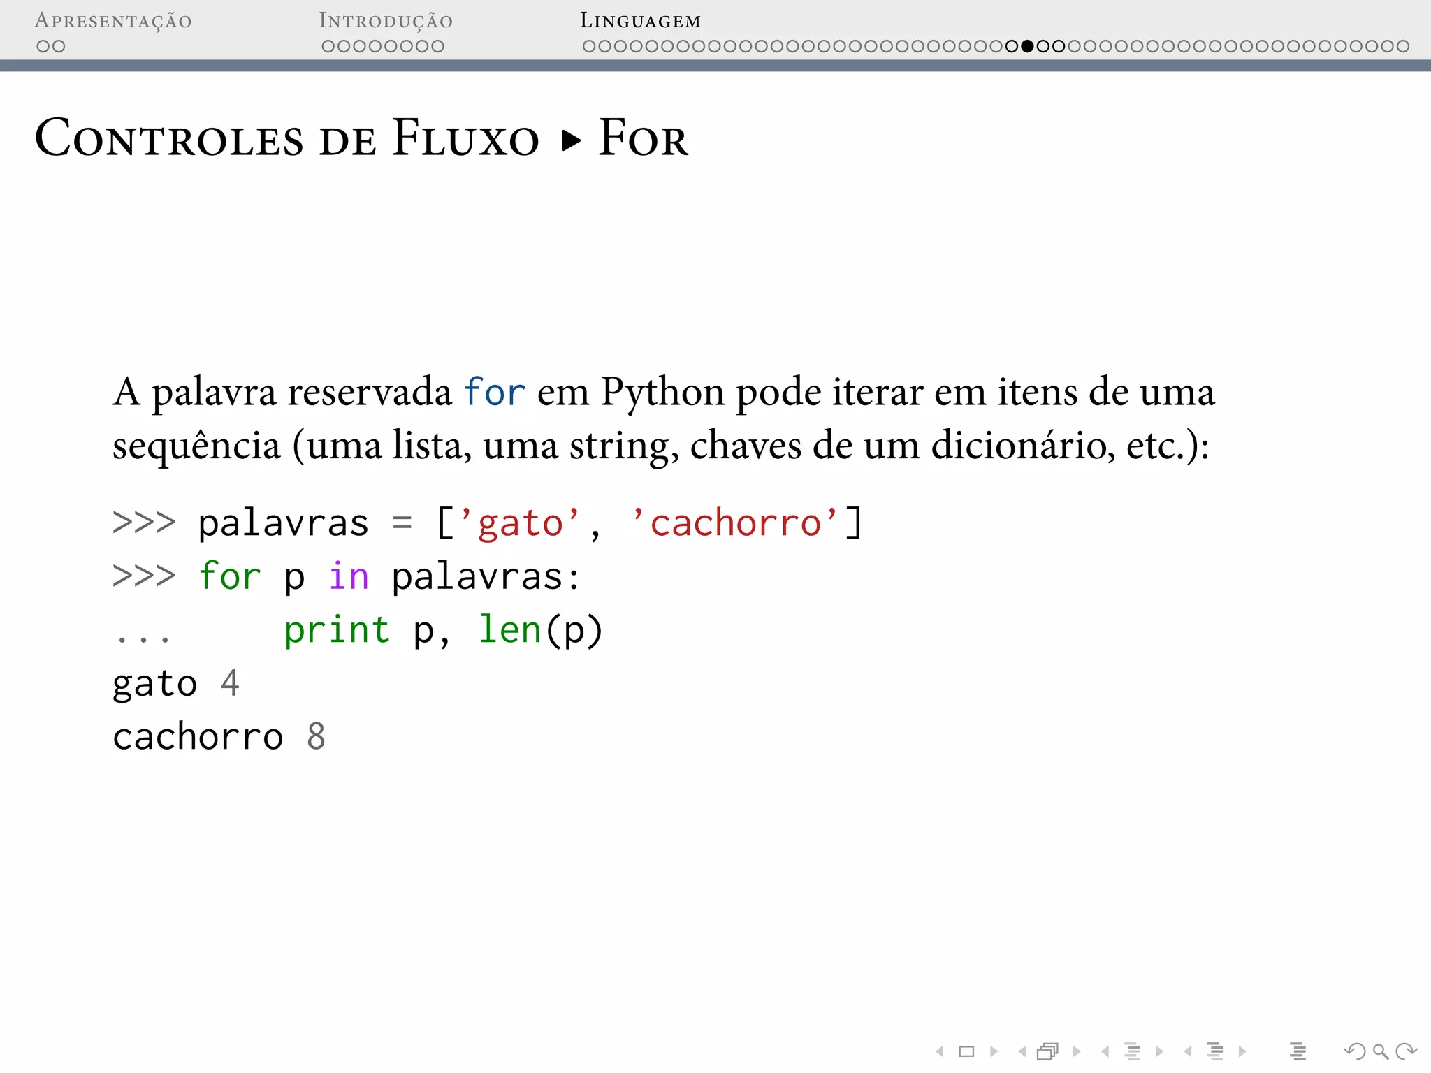Screen dimensions: 1431x1073
Task: Click the go-forward curved arrow icon
Action: [1406, 1051]
